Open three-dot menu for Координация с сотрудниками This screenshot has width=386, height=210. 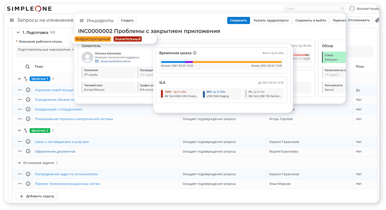click(x=20, y=109)
